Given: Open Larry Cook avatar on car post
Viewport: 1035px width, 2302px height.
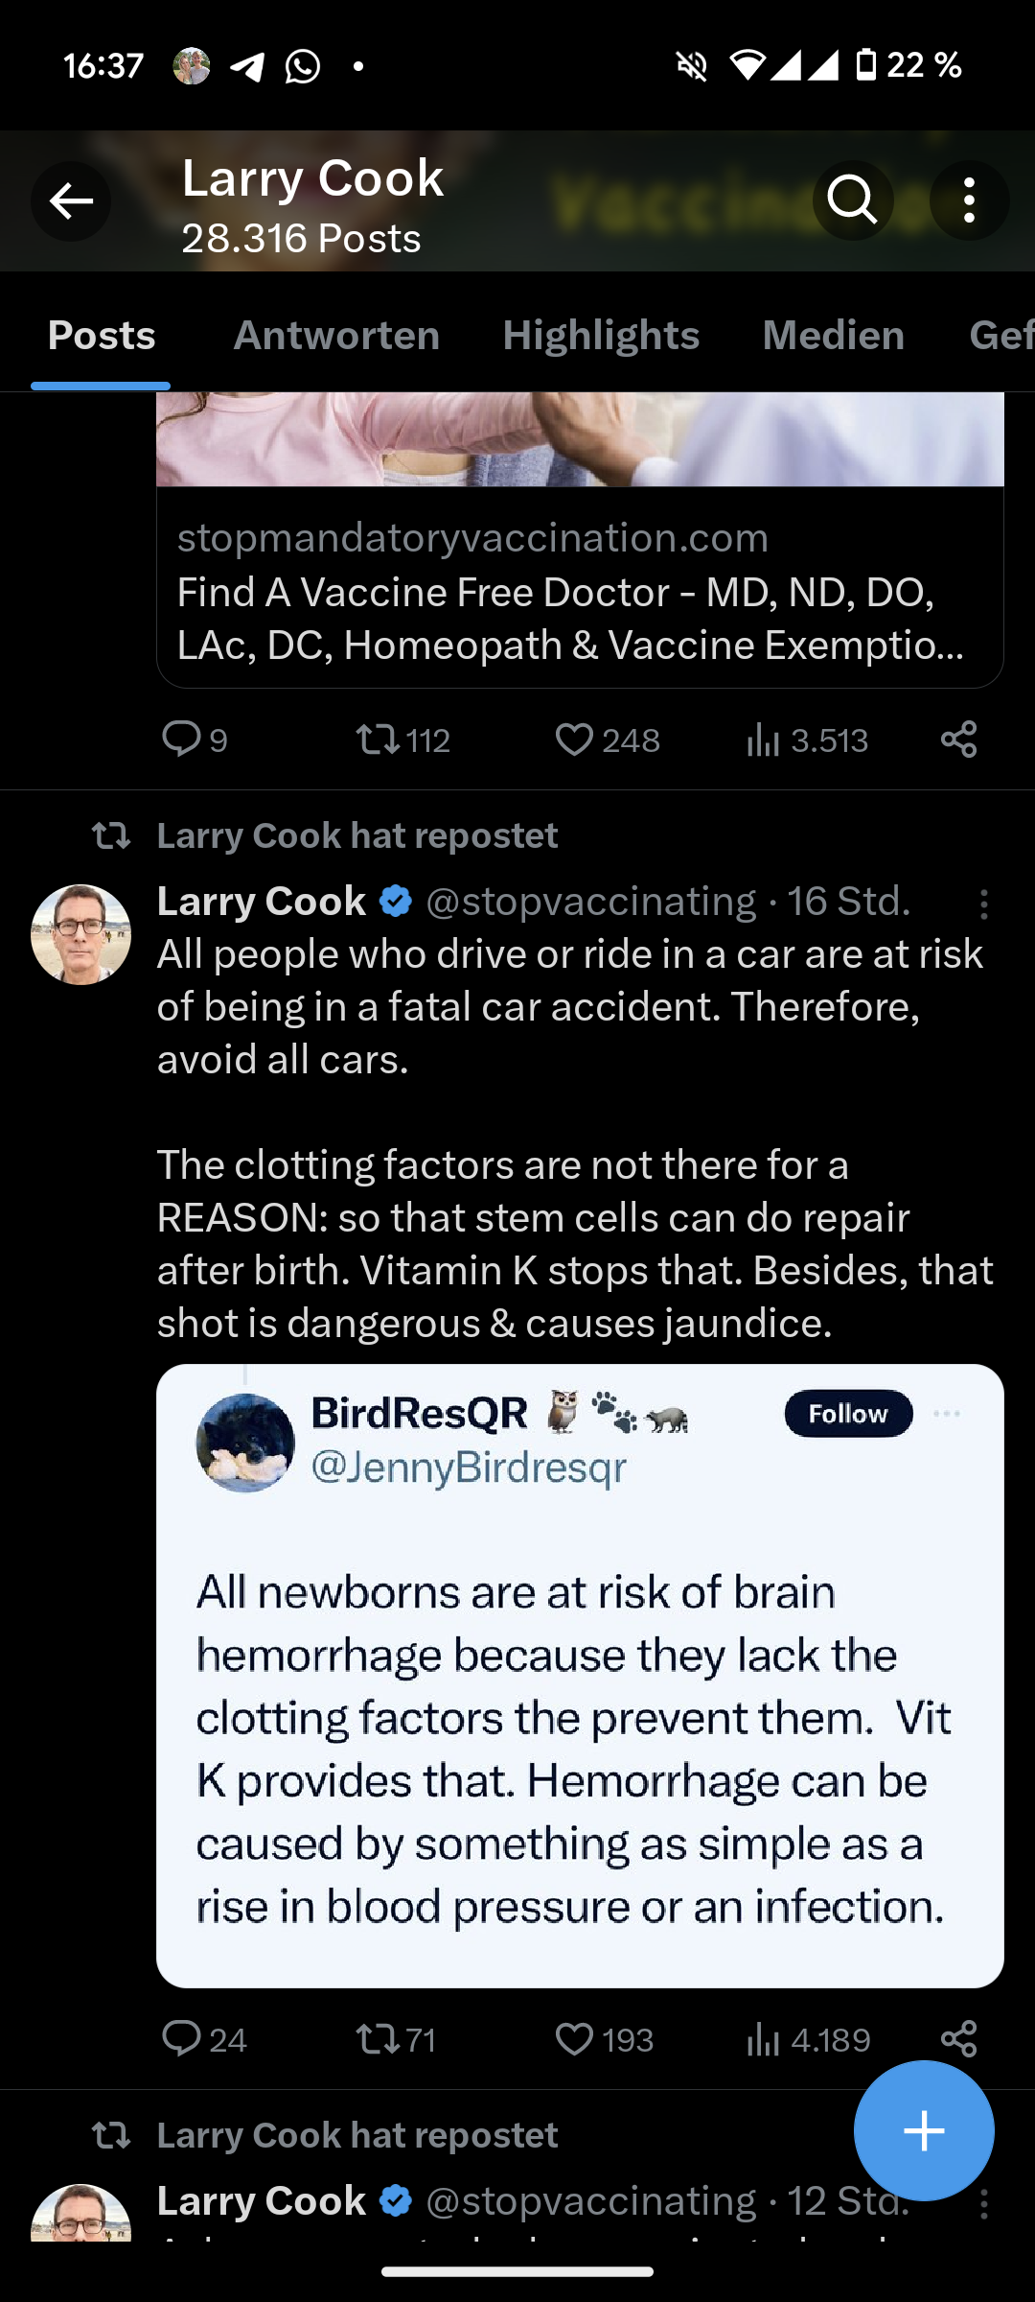Looking at the screenshot, I should 81,934.
